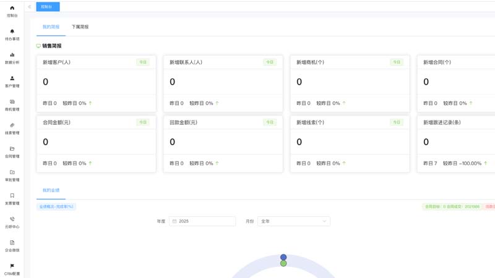Click the blue dot on gauge chart
The width and height of the screenshot is (495, 278).
click(x=283, y=257)
